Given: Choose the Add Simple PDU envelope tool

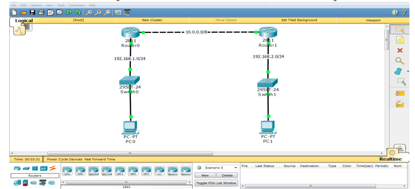Looking at the screenshot, I should (x=400, y=93).
